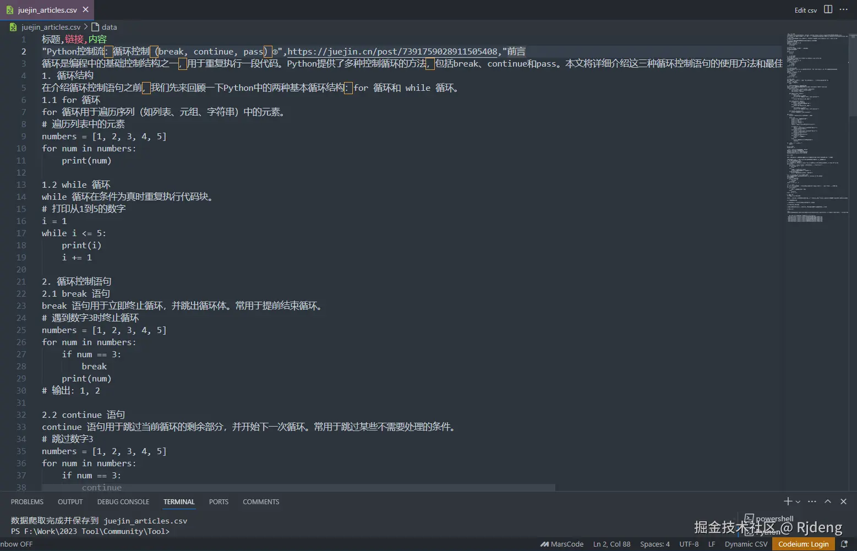Open the terminal profile dropdown chevron
Screen dimensions: 857x551
(x=797, y=501)
